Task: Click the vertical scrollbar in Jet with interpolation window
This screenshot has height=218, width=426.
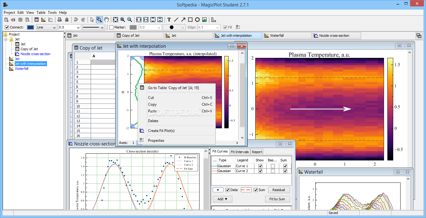Action: point(242,95)
